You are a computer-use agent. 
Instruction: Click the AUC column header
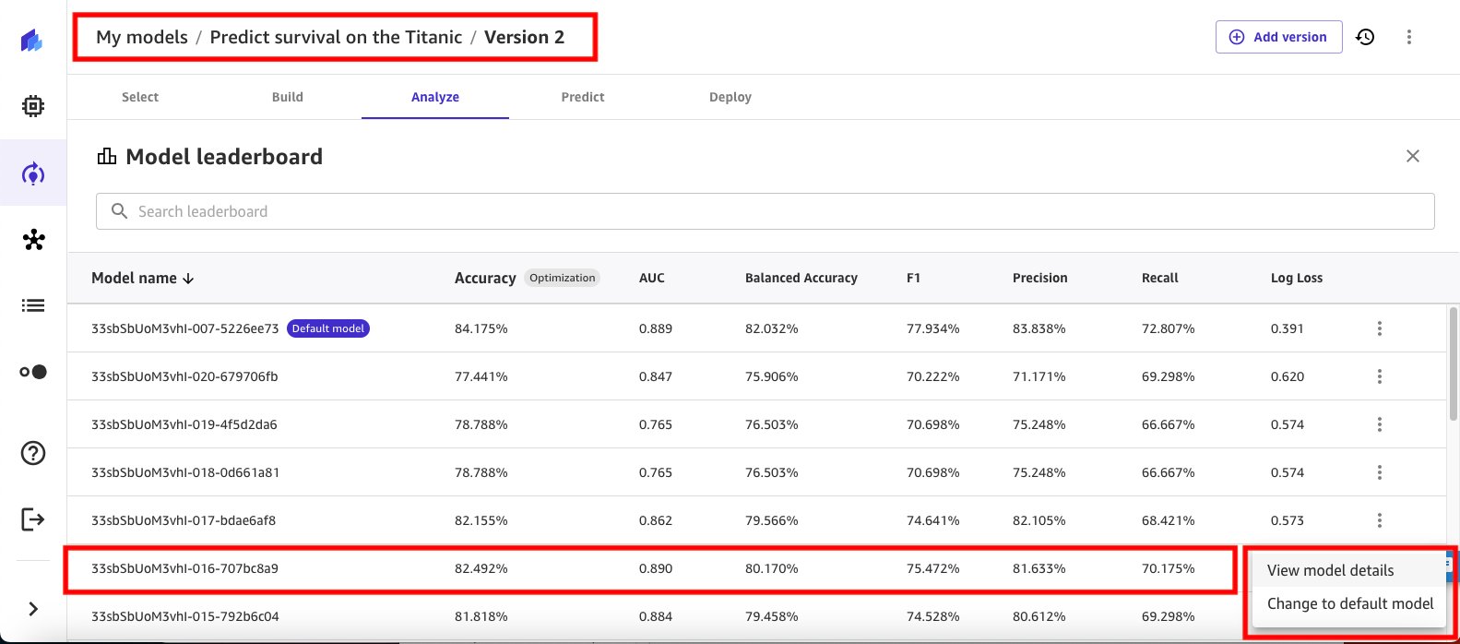pyautogui.click(x=652, y=278)
